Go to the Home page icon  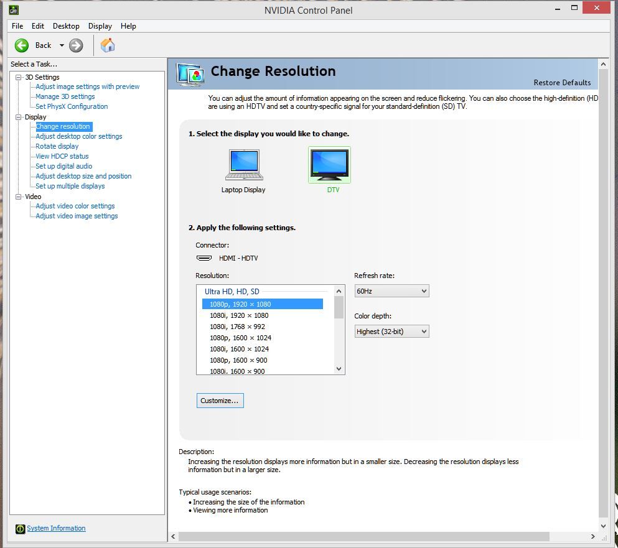[107, 45]
